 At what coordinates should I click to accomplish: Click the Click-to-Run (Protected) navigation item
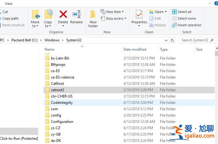(19, 139)
